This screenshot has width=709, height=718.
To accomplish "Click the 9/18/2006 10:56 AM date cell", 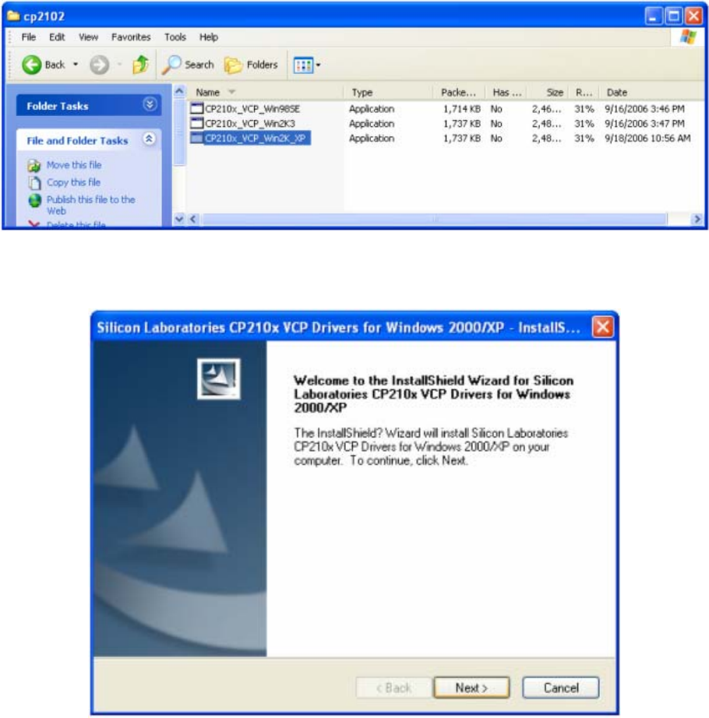I will [647, 139].
